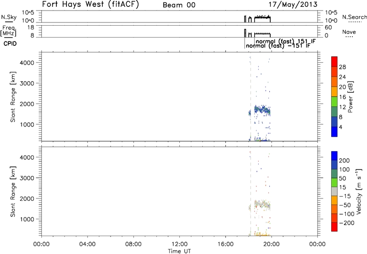Click the green Velocity segment between 15 and 50

pos(334,182)
